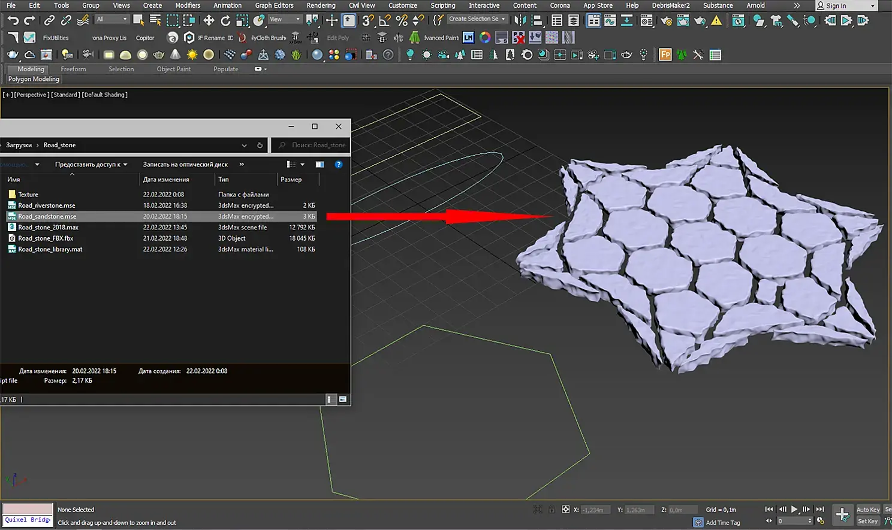Open Render Setup teapot-gear icon
892x530 pixels.
(666, 21)
